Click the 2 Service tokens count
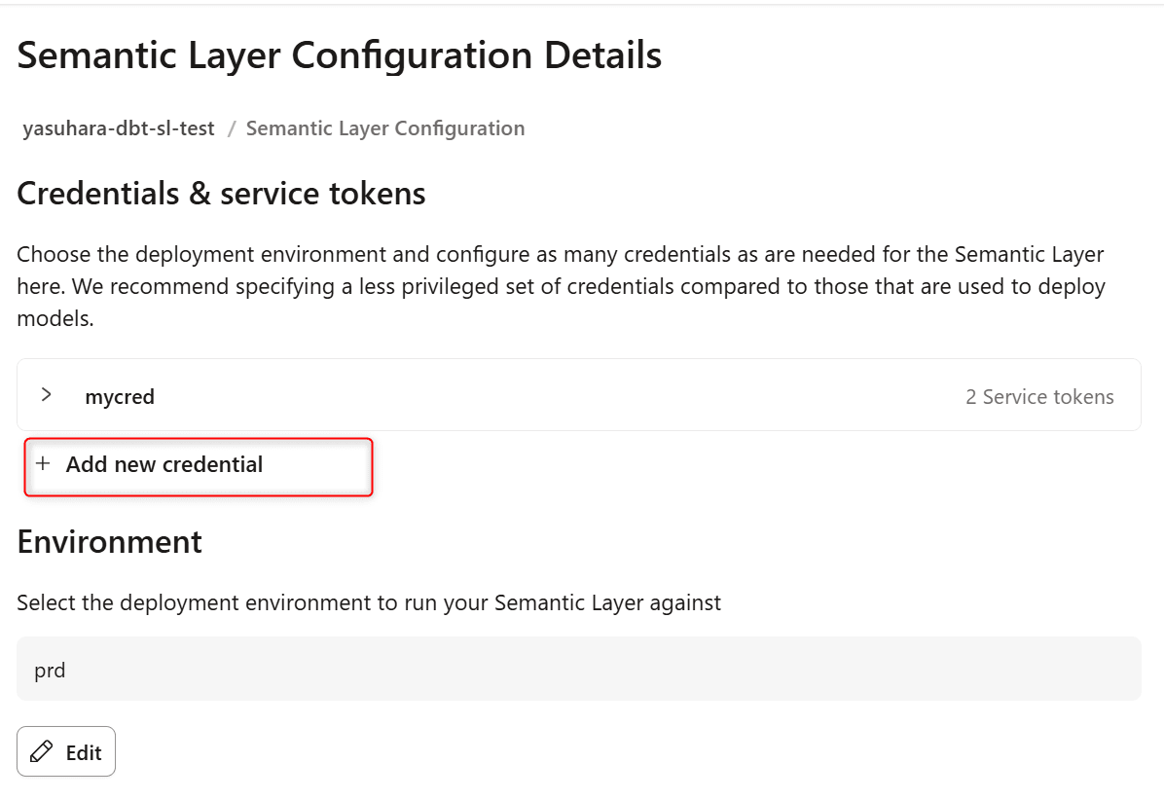This screenshot has height=800, width=1164. point(1039,397)
